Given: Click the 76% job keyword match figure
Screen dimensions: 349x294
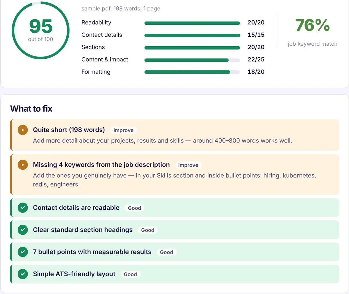Looking at the screenshot, I should tap(313, 25).
